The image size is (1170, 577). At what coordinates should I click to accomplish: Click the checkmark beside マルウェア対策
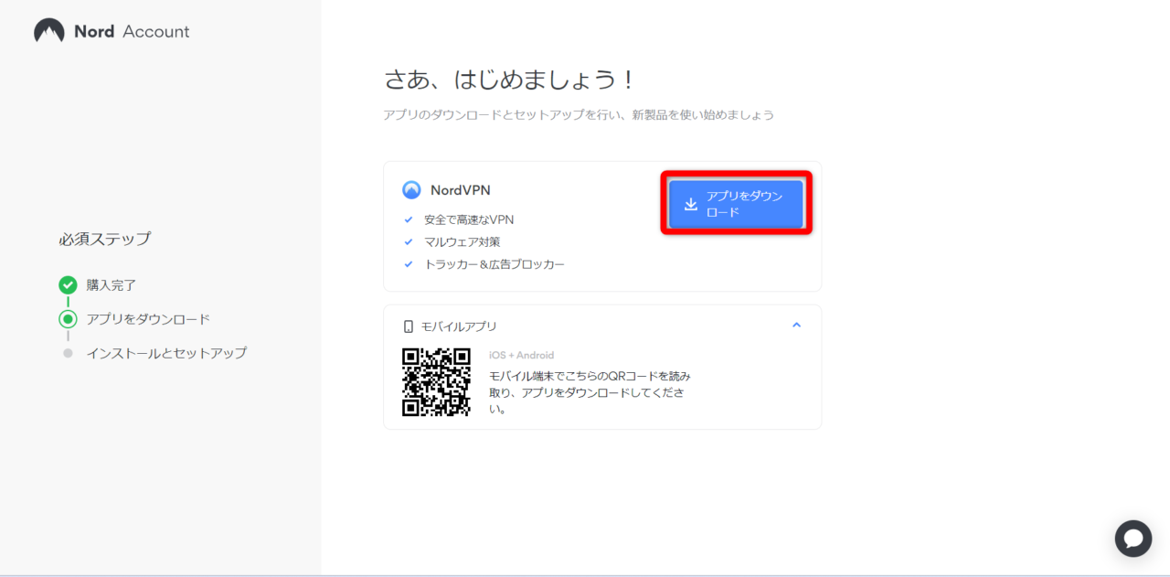409,241
